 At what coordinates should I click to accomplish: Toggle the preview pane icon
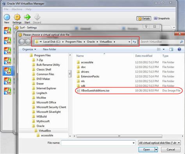click(x=171, y=49)
